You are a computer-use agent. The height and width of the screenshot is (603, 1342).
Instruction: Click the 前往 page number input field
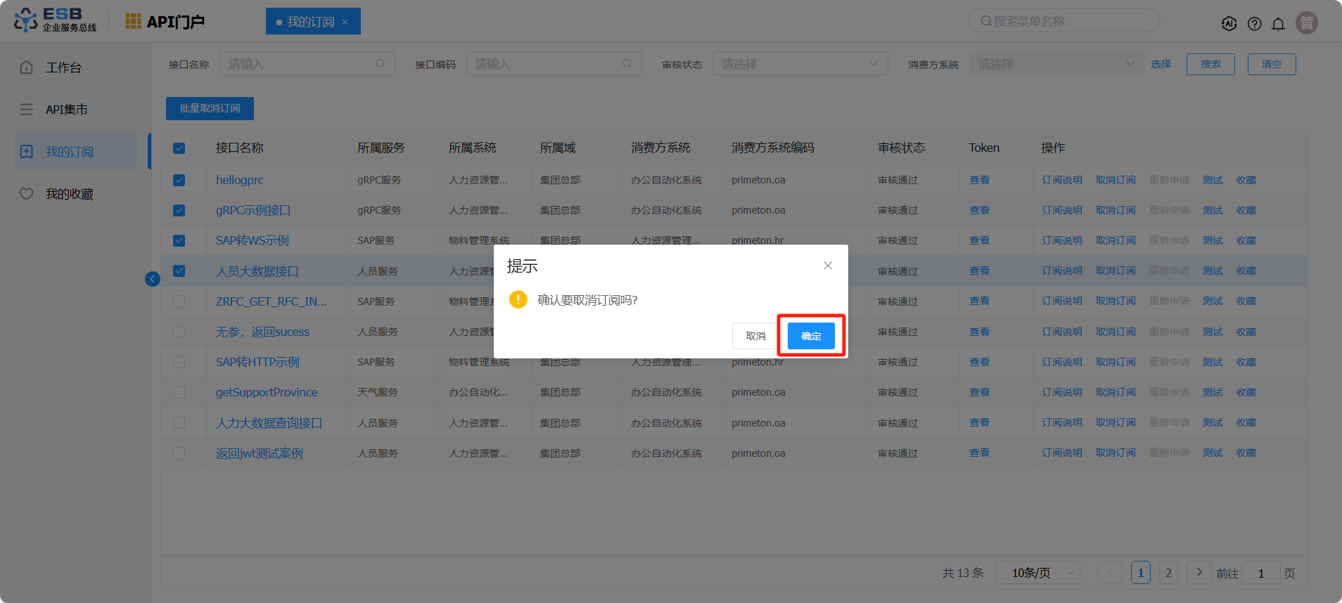click(x=1260, y=573)
